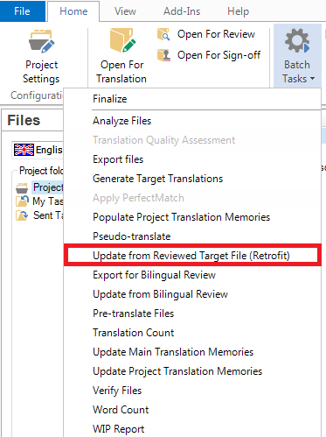Expand the Batch Tasks dropdown arrow

point(313,79)
